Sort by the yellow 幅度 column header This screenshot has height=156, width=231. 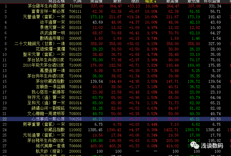coord(151,1)
